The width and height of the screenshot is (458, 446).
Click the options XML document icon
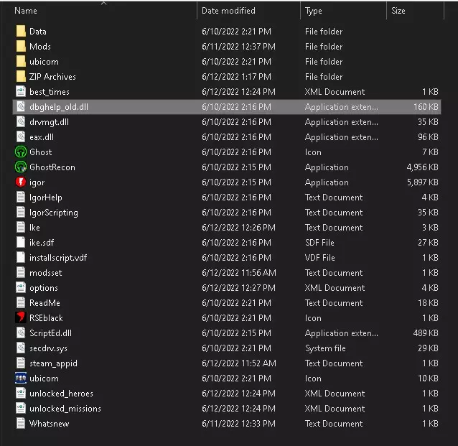point(20,288)
